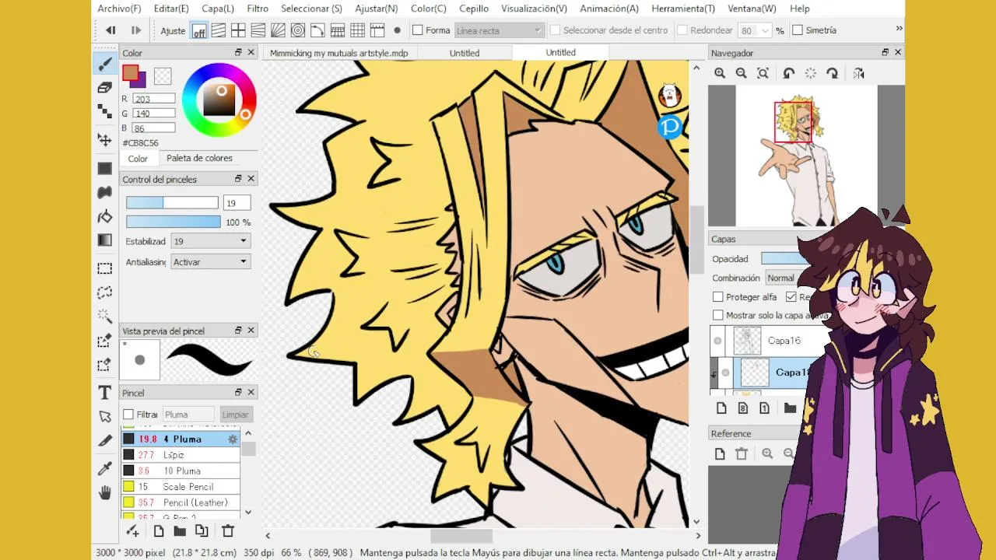
Task: Enable the radial snap guide
Action: pyautogui.click(x=278, y=30)
